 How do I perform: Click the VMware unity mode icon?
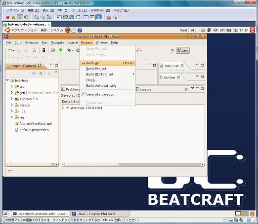[78, 17]
